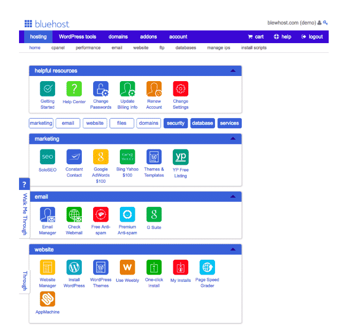358x326 pixels.
Task: Open the Email Manager icon
Action: coord(47,215)
